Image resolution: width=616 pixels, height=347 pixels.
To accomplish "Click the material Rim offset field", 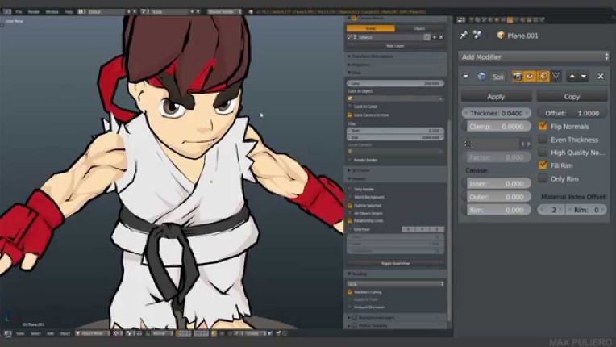I will point(586,210).
